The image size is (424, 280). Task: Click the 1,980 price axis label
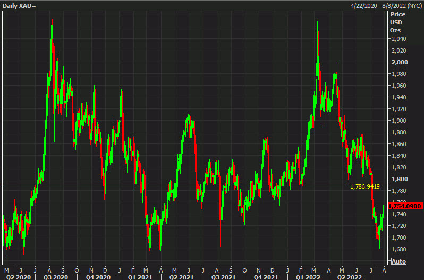(399, 74)
